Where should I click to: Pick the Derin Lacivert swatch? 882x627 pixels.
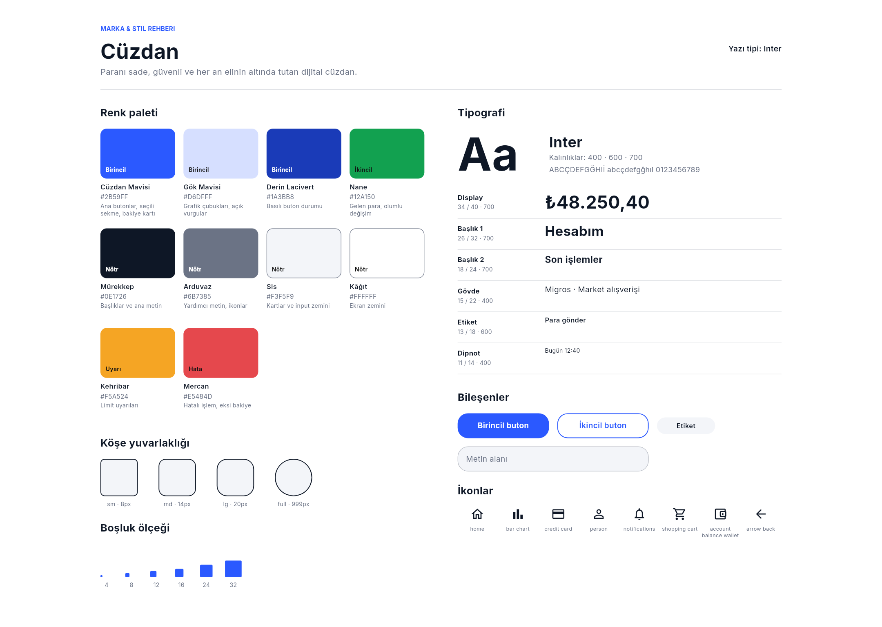(x=304, y=153)
